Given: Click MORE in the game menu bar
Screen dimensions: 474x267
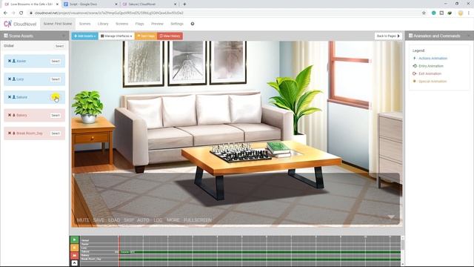Looking at the screenshot, I should [173, 220].
